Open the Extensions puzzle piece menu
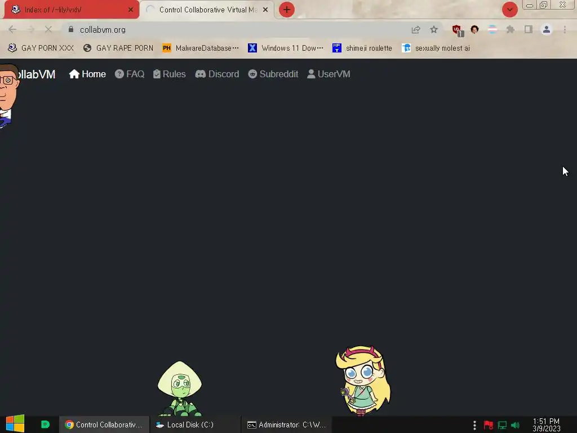 pos(511,29)
